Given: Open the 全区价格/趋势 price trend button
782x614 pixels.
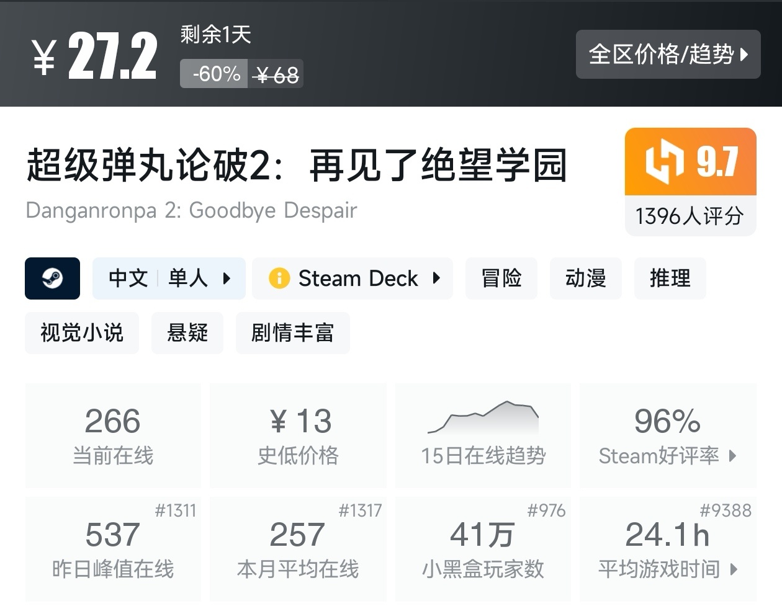Looking at the screenshot, I should click(668, 55).
